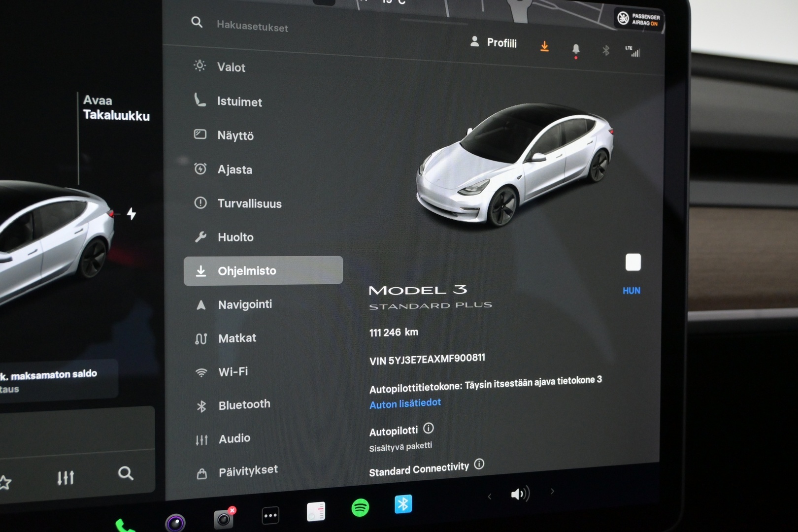
Task: Switch to the Päivitykset section
Action: pyautogui.click(x=249, y=469)
